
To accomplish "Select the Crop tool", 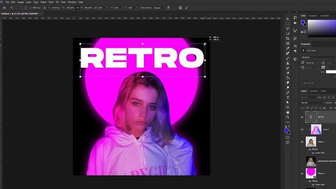I will [288, 38].
